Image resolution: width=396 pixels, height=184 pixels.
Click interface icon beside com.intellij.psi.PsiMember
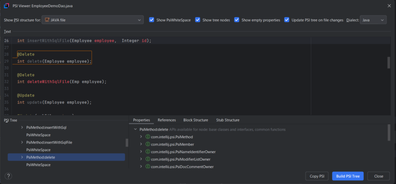pyautogui.click(x=148, y=144)
